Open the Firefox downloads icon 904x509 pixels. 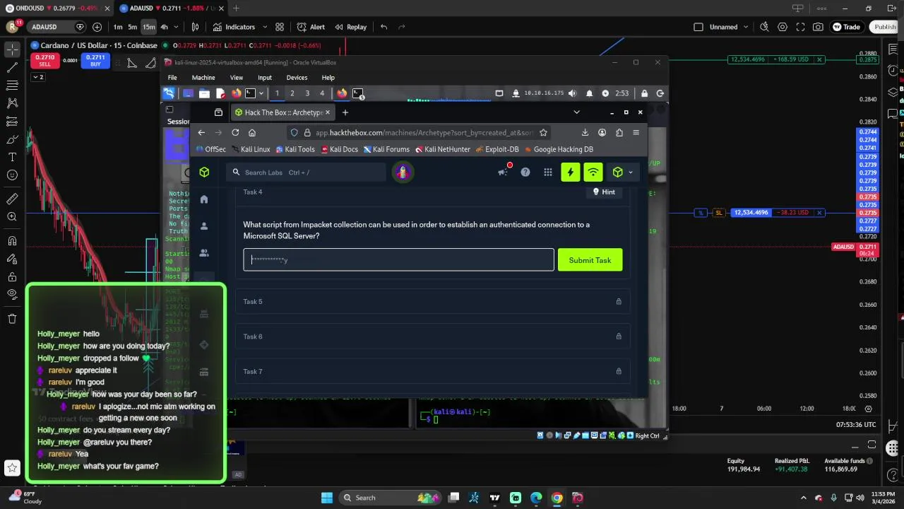pyautogui.click(x=585, y=132)
